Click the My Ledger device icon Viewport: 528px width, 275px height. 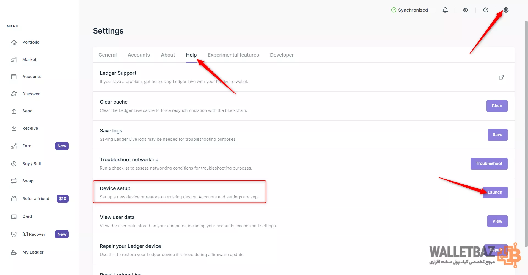point(14,252)
